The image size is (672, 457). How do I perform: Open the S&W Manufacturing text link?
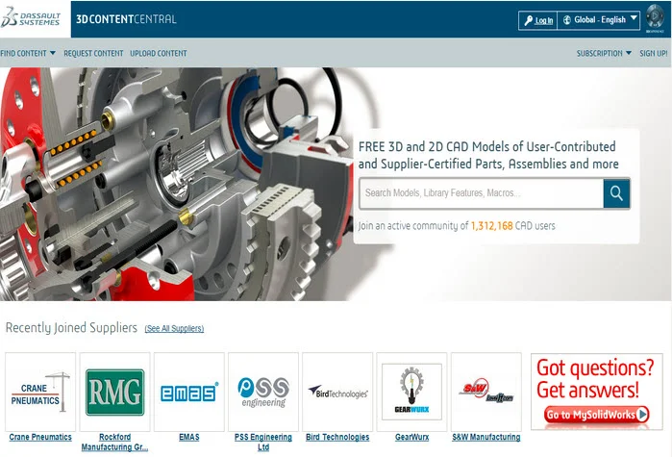[x=486, y=437]
